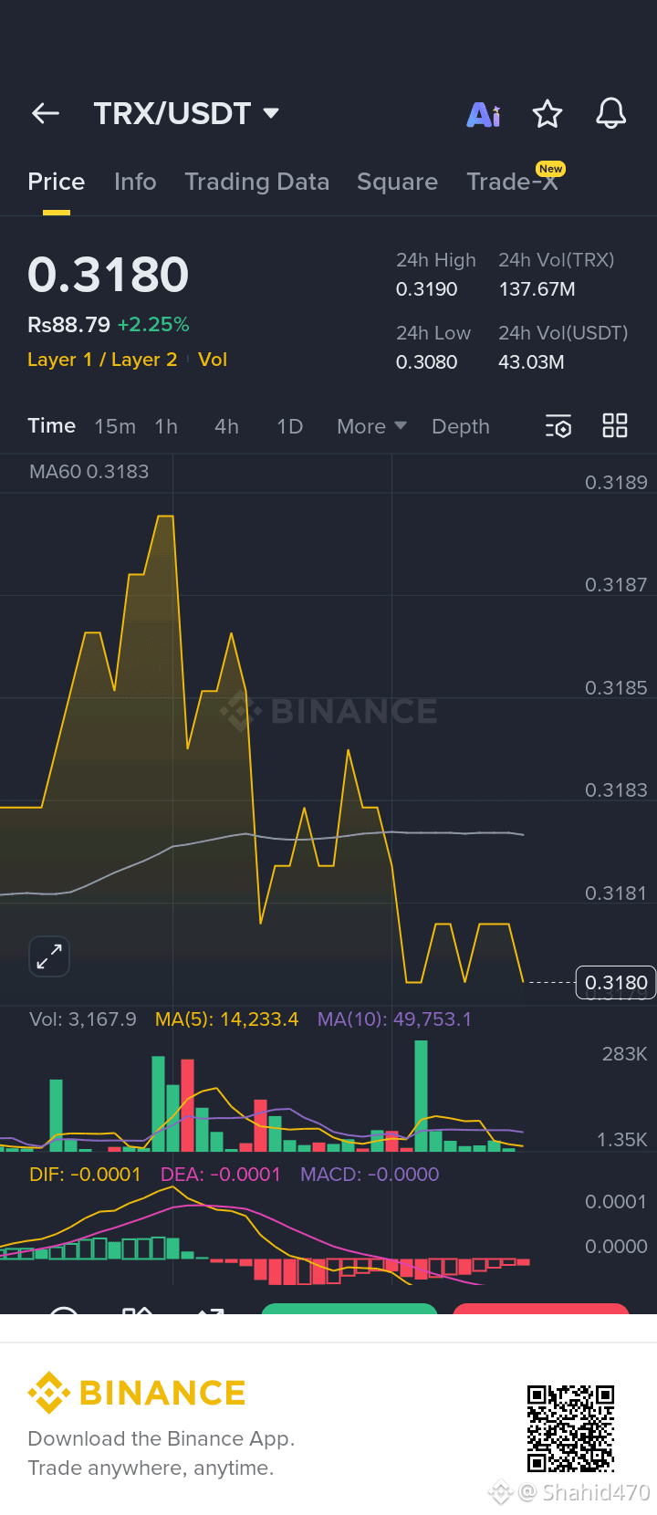Tap the 24h Vol(USDT) 43.03M value
The height and width of the screenshot is (1515, 657).
tap(531, 362)
